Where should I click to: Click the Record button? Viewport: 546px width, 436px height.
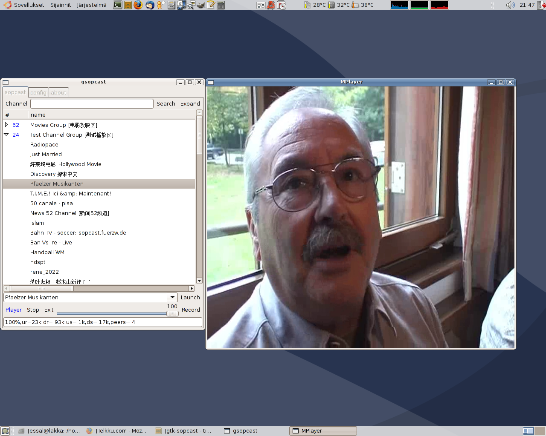pos(191,310)
